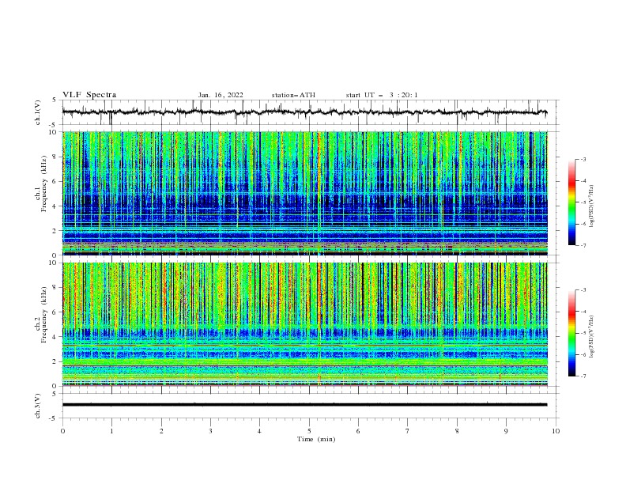Click the ch.1 frequency axis "6" tick label
The height and width of the screenshot is (484, 626).
(56, 181)
